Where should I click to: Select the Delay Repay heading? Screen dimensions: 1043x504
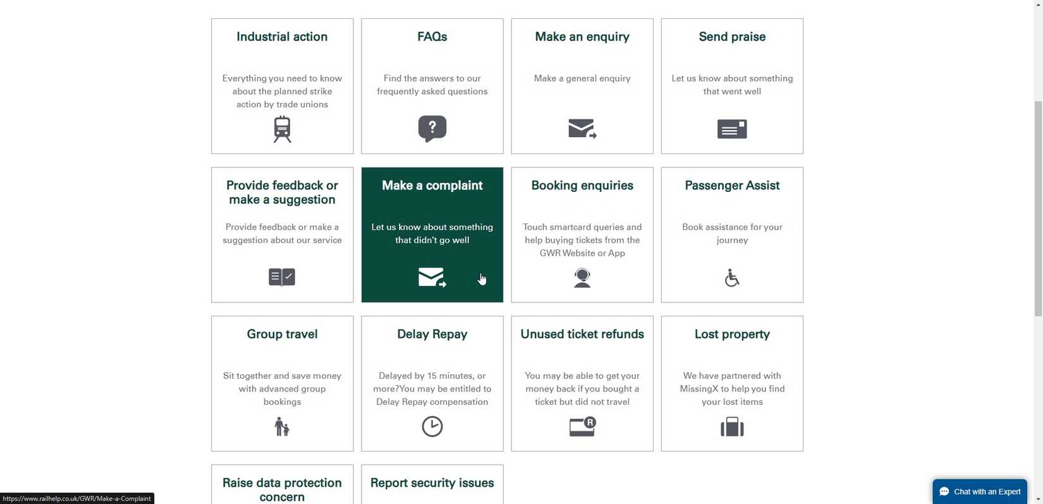pos(432,334)
